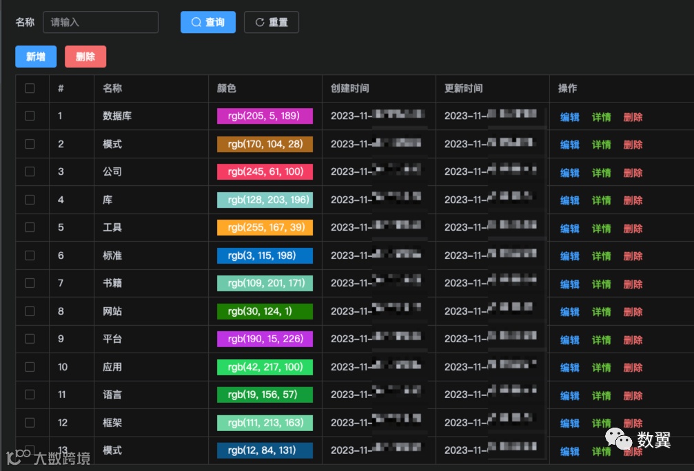The width and height of the screenshot is (694, 471).
Task: Click the 查询 search button
Action: (208, 22)
